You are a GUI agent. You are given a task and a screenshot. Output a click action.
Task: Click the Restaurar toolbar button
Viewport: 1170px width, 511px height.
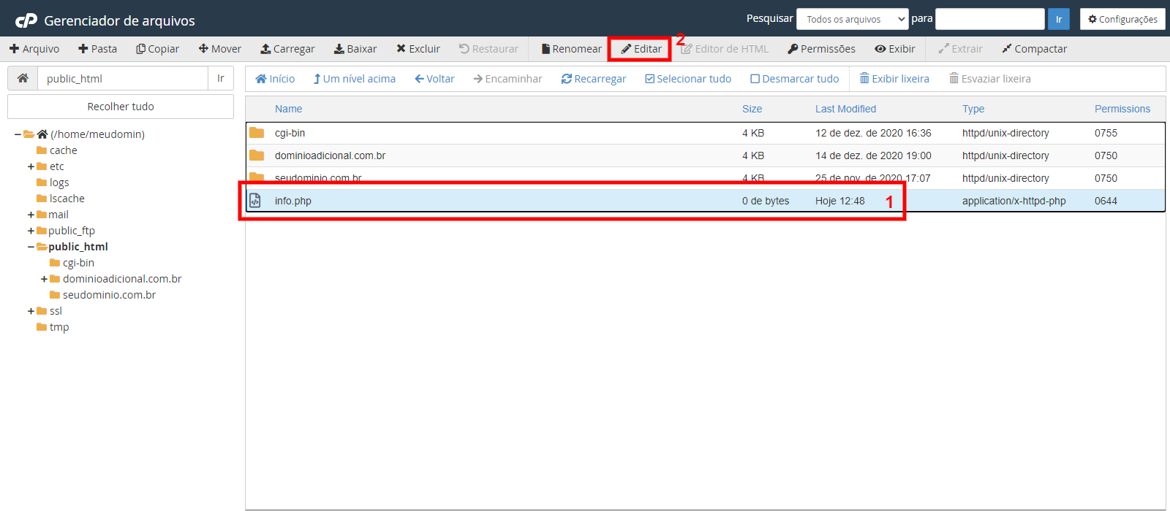[488, 49]
